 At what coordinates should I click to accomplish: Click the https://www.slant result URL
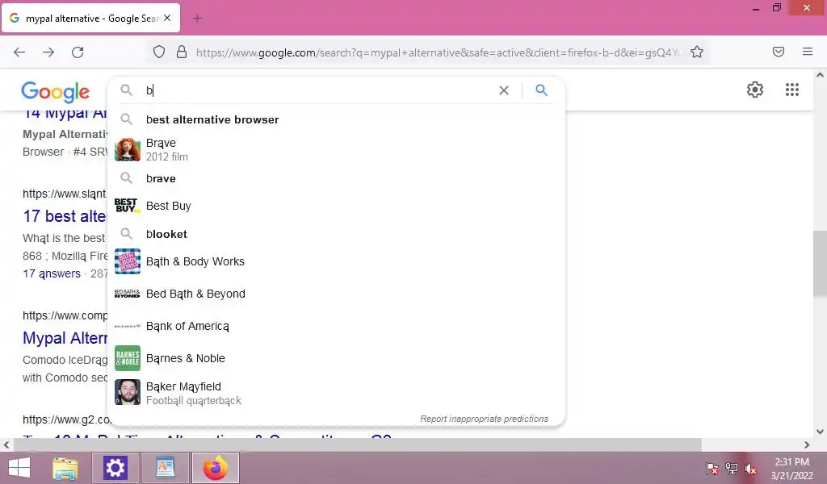pos(65,194)
